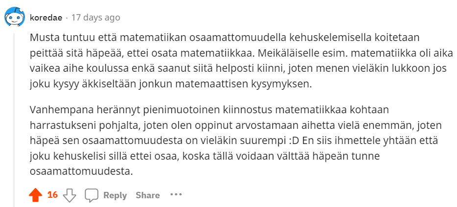This screenshot has width=457, height=207.
Task: Open koredae's Snoo avatar
Action: pos(14,18)
